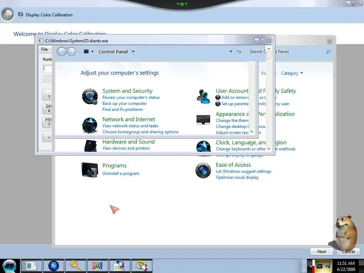Click the Network and Internet globe icon

pyautogui.click(x=90, y=125)
